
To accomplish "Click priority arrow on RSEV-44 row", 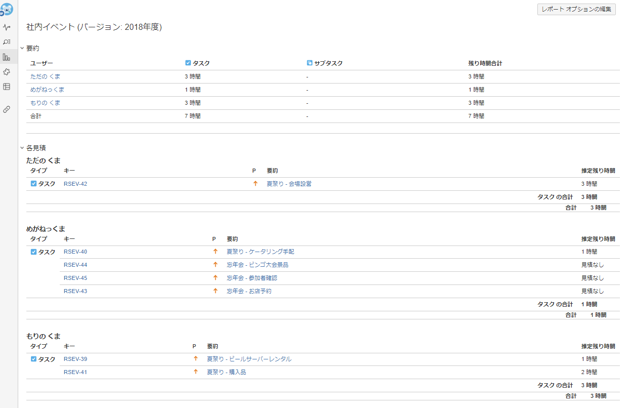I will (215, 265).
